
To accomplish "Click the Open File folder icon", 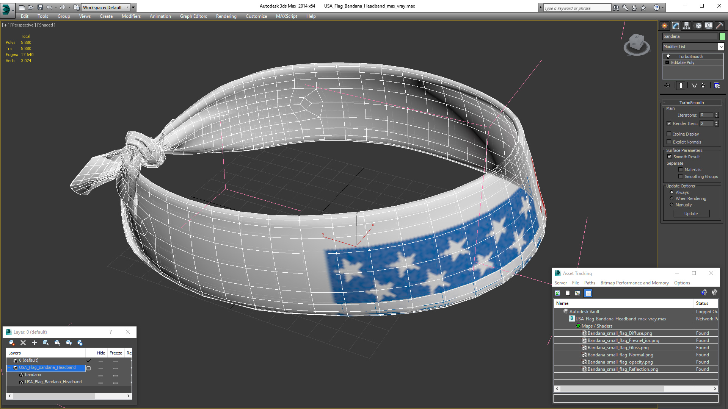I will point(31,7).
